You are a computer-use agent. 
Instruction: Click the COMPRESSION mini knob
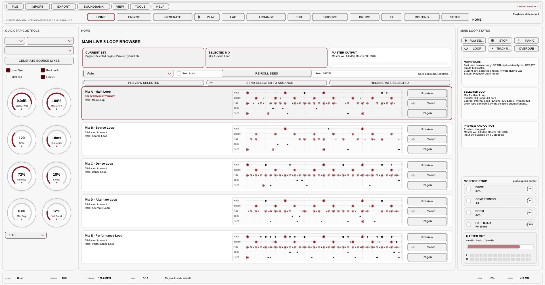coord(530,201)
